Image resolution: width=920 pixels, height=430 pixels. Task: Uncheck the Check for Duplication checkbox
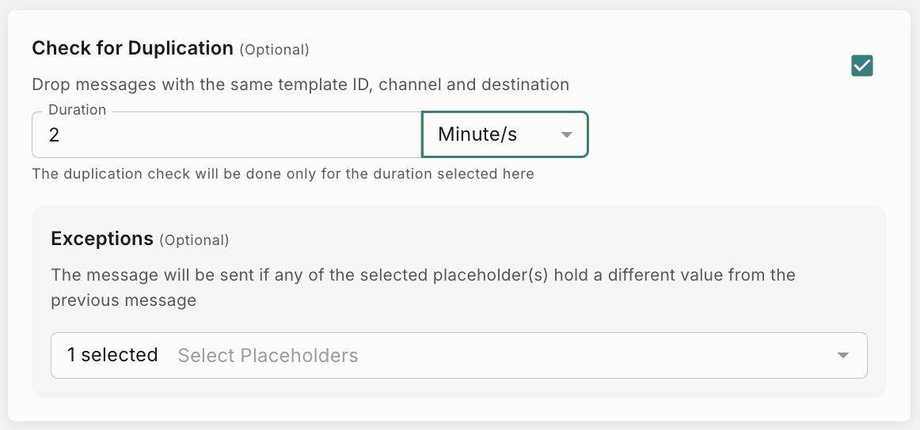pyautogui.click(x=861, y=66)
